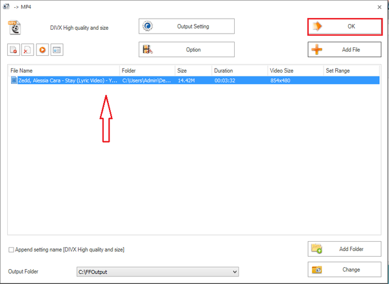Viewport: 389px width, 284px height.
Task: Open the Option button
Action: [x=187, y=49]
